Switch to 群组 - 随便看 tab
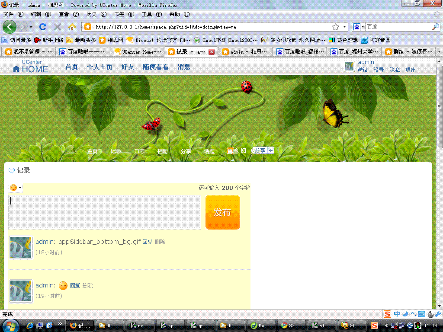This screenshot has height=332, width=443. coord(408,52)
